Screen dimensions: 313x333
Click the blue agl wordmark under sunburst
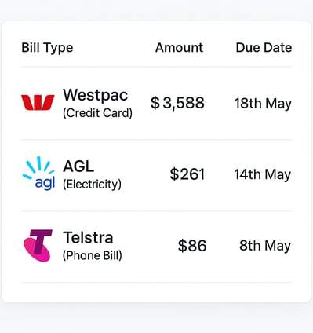click(x=45, y=183)
